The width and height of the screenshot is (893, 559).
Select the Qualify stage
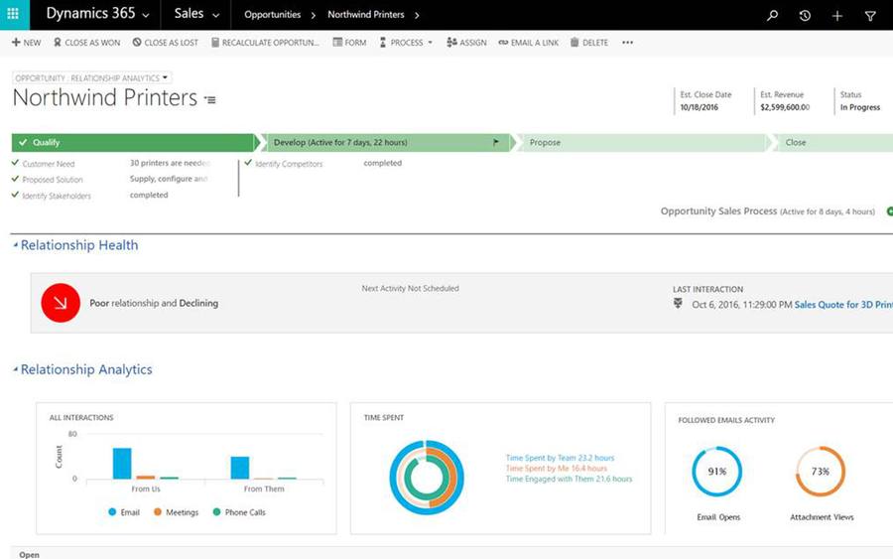click(x=136, y=142)
